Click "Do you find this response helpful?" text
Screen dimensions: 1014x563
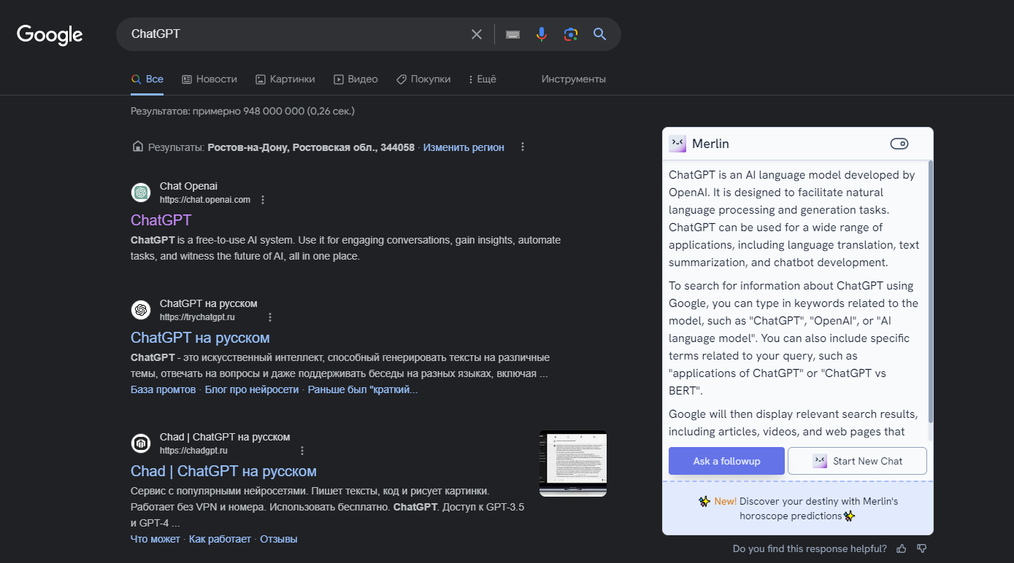[x=810, y=548]
